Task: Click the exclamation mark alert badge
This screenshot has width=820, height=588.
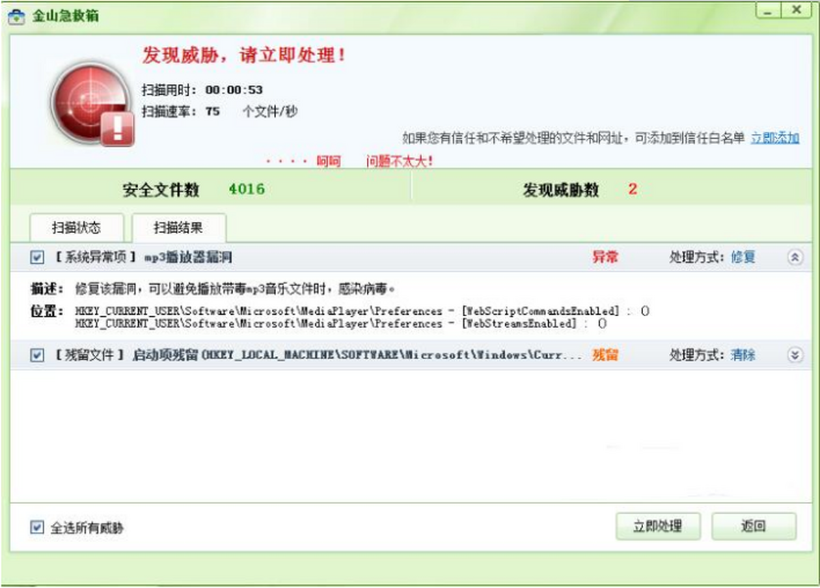Action: pyautogui.click(x=118, y=128)
